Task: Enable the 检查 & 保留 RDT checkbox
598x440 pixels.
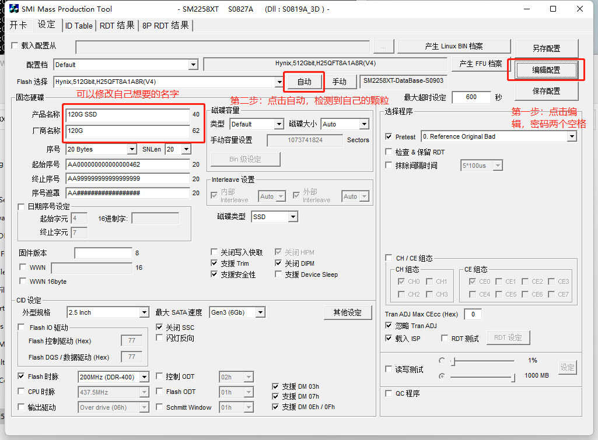Action: (x=389, y=152)
